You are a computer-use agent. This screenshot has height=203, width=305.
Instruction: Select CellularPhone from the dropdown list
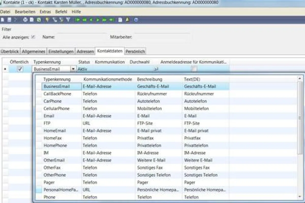[56, 109]
